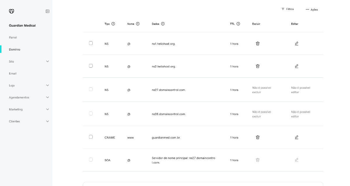The height and width of the screenshot is (186, 350).
Task: Open the Email sidebar item
Action: pyautogui.click(x=13, y=74)
